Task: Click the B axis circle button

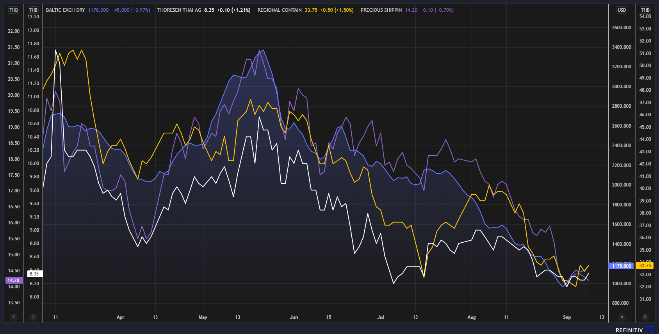Action: 645,317
